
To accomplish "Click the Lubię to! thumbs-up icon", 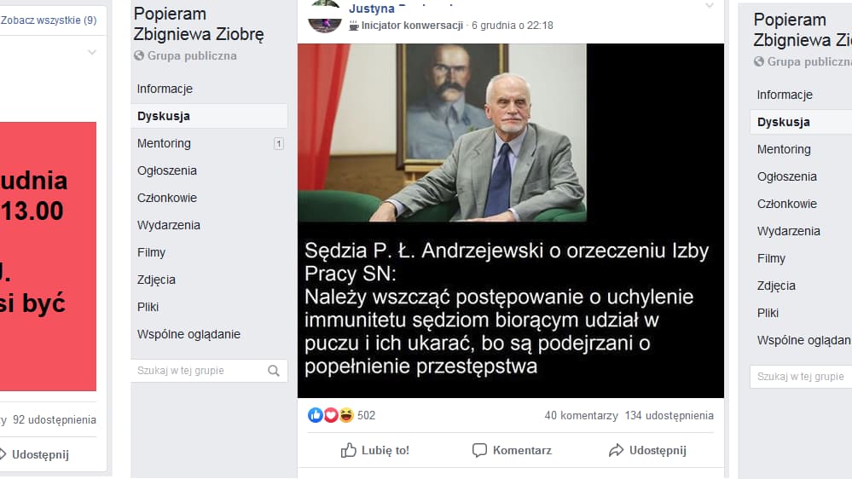I will [x=348, y=450].
